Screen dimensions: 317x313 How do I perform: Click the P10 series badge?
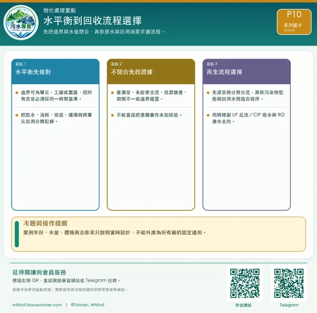coord(294,22)
